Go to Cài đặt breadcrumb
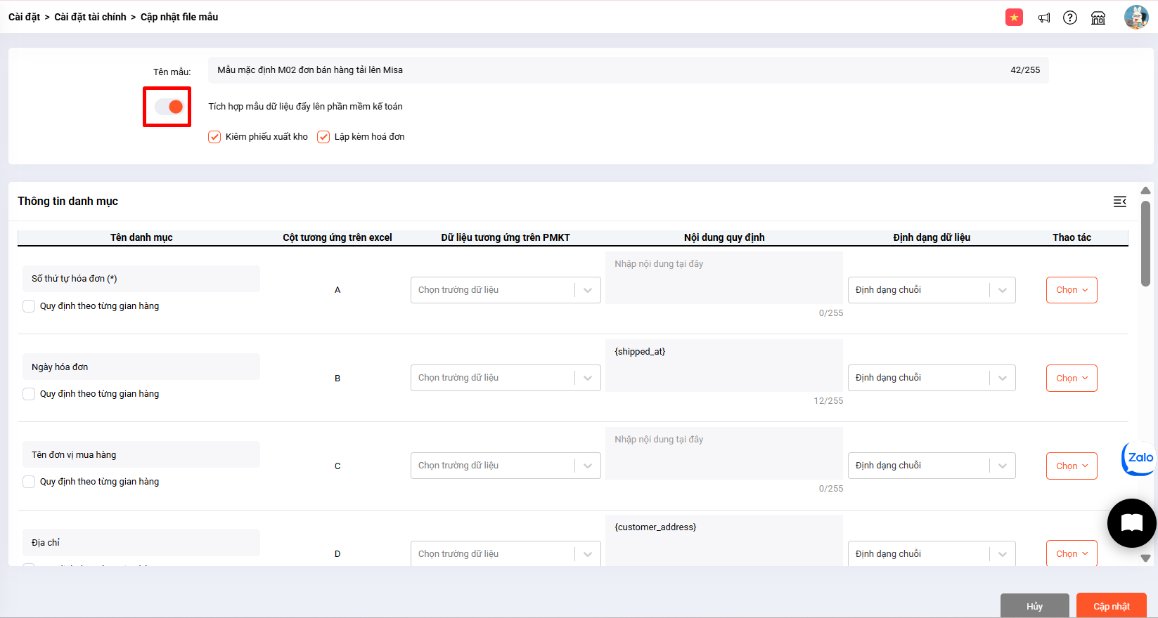 point(24,17)
